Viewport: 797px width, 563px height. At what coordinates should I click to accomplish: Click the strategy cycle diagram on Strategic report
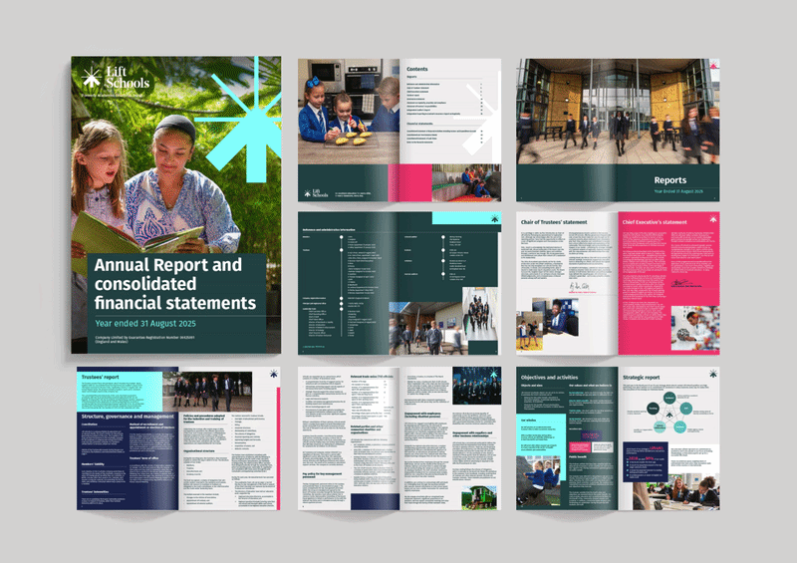[x=669, y=413]
